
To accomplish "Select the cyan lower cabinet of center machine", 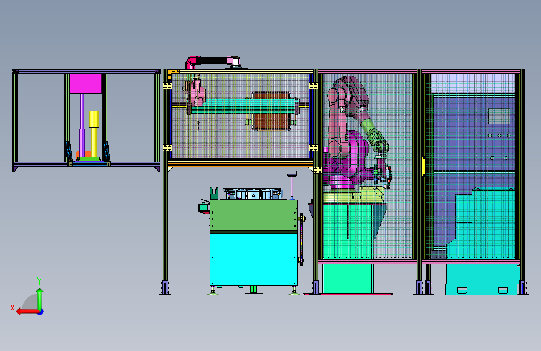I will [x=253, y=259].
